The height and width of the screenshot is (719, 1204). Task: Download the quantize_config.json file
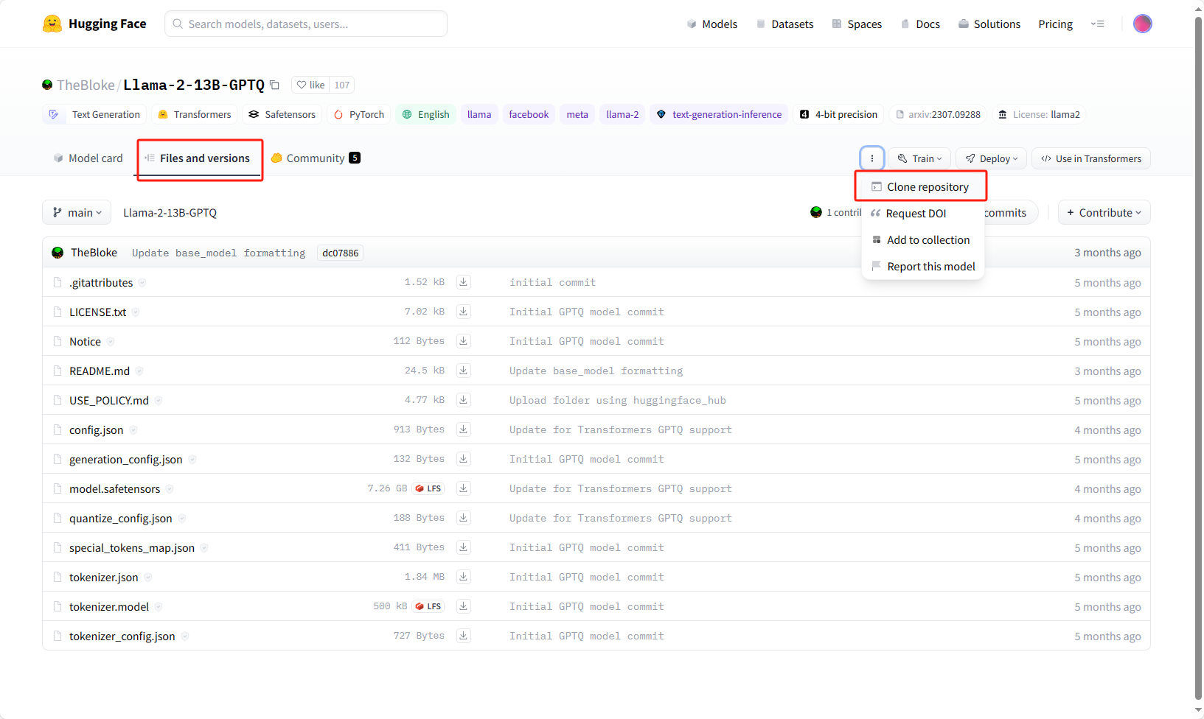click(464, 518)
